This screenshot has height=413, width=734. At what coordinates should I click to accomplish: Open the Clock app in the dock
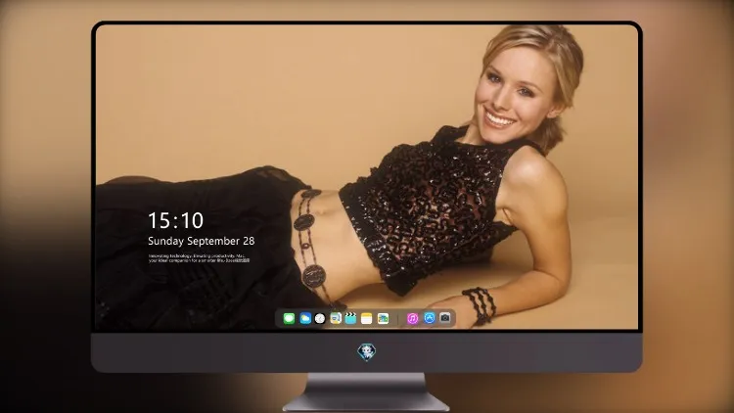click(320, 318)
